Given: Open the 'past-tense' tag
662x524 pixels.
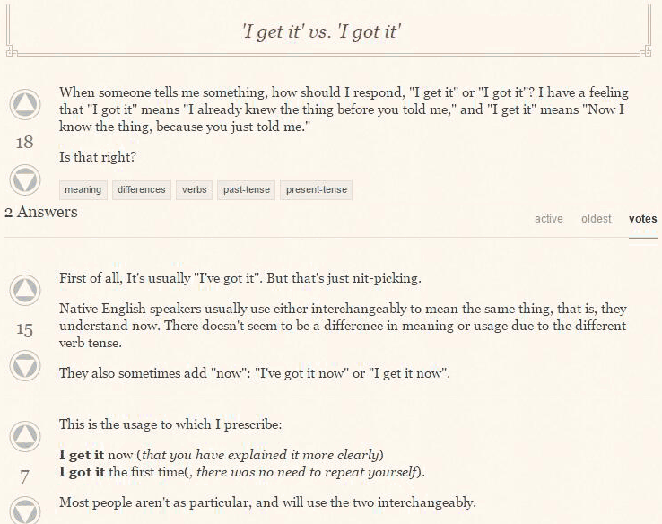Looking at the screenshot, I should [246, 190].
